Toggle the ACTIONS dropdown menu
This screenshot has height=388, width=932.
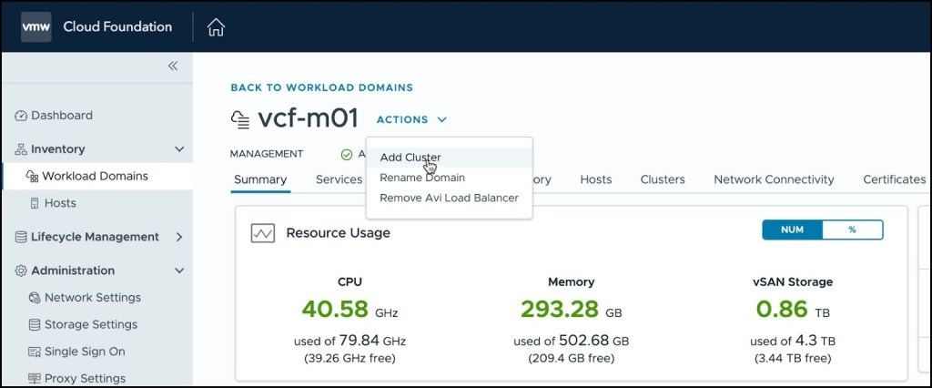pyautogui.click(x=411, y=119)
